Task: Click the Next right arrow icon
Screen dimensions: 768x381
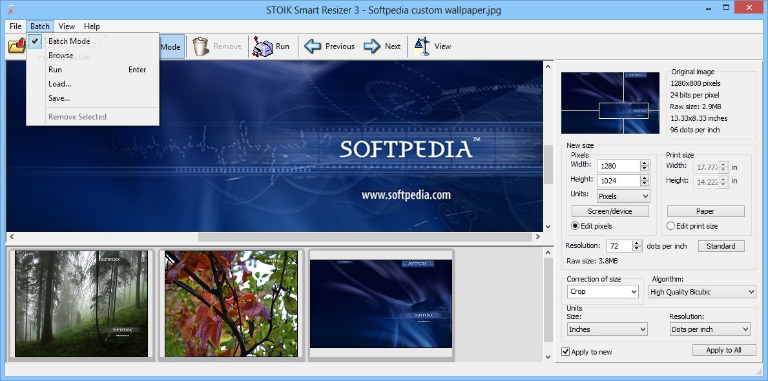Action: pyautogui.click(x=372, y=46)
